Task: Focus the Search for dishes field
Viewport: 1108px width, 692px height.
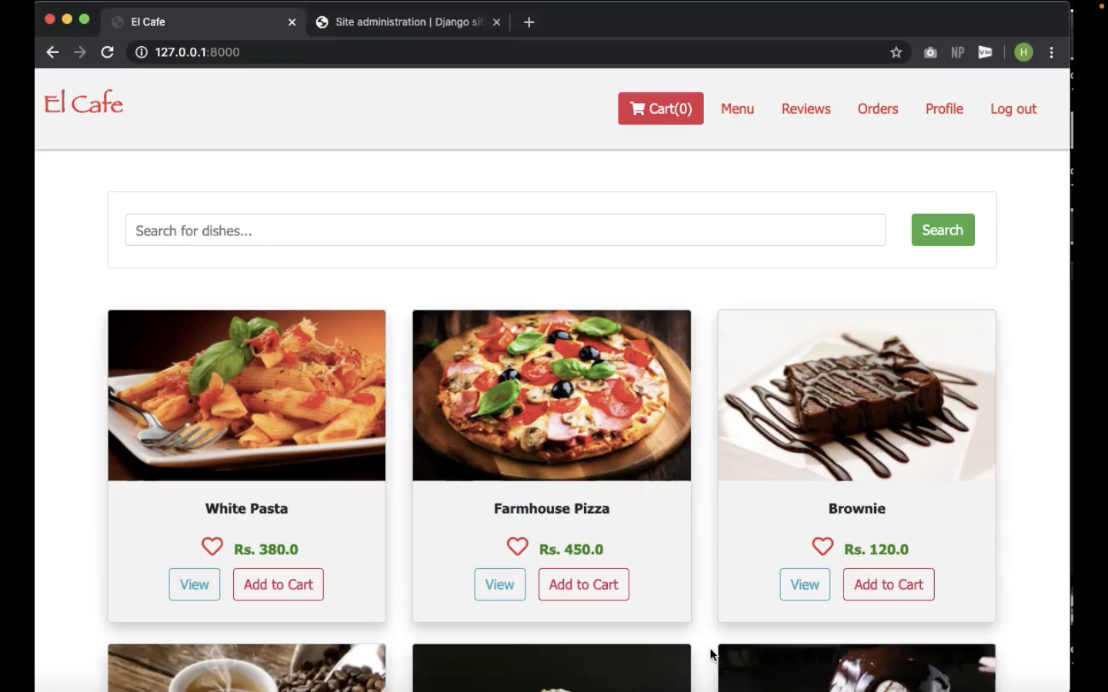Action: tap(506, 230)
